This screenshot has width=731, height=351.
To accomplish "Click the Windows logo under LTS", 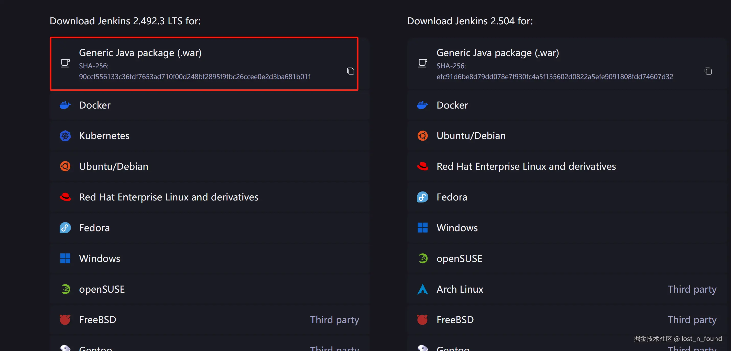I will click(x=65, y=258).
